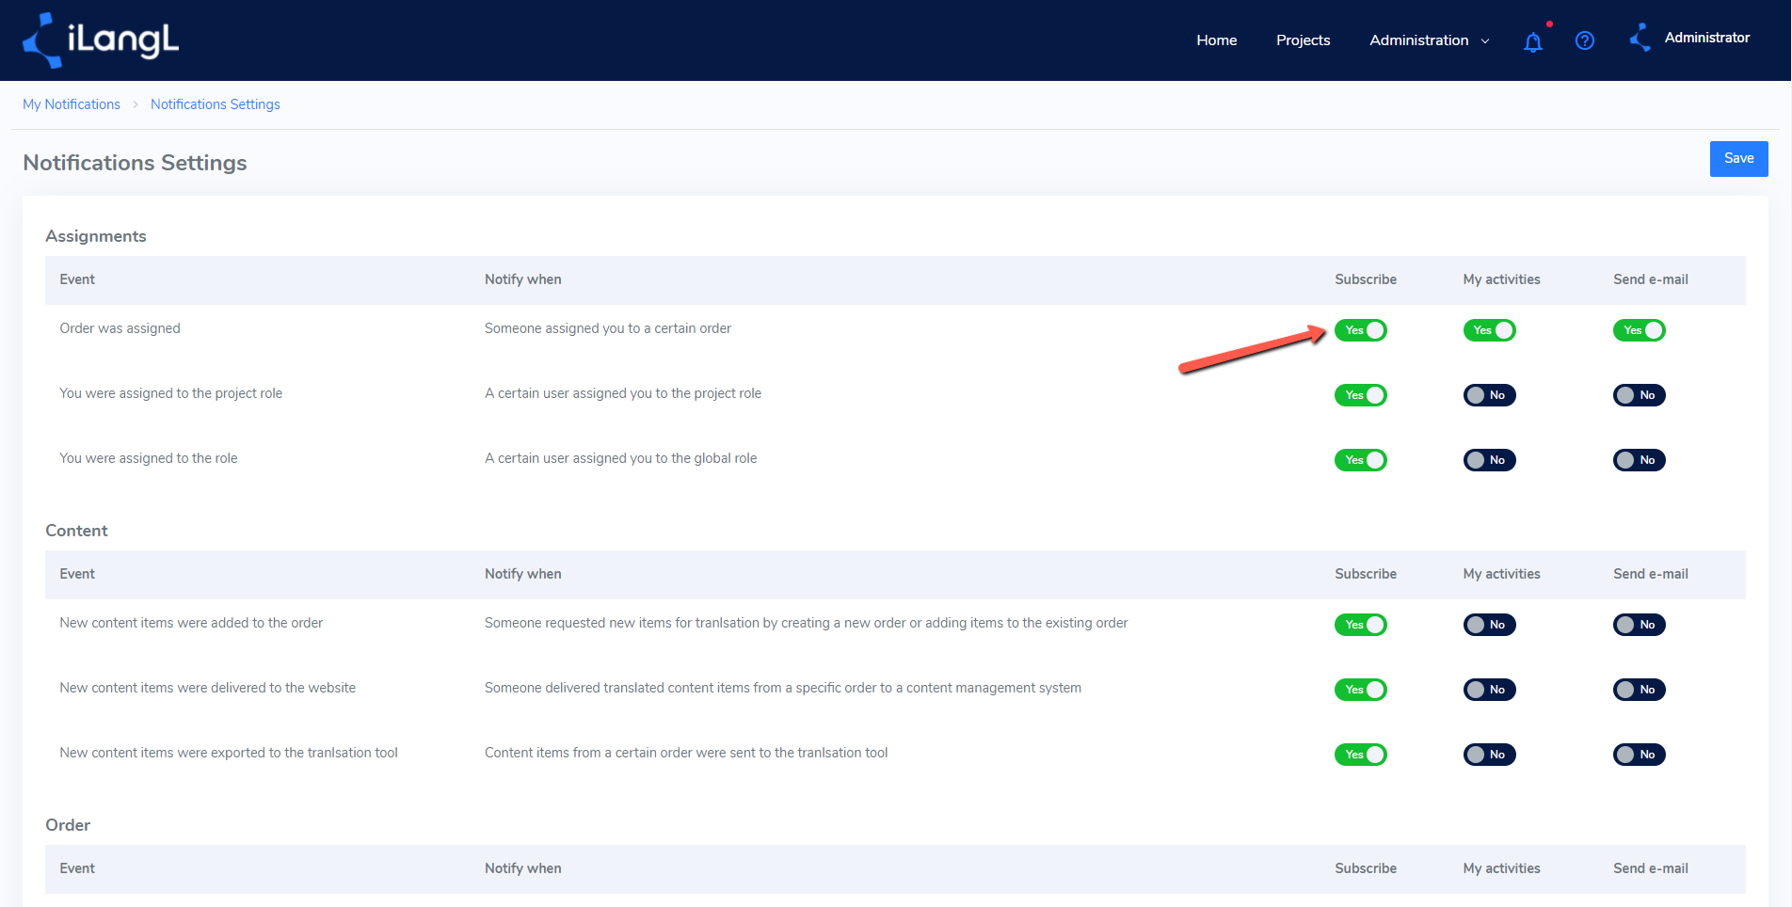Click 'New content items were added to the order'
Viewport: 1792px width, 907px height.
tap(191, 623)
